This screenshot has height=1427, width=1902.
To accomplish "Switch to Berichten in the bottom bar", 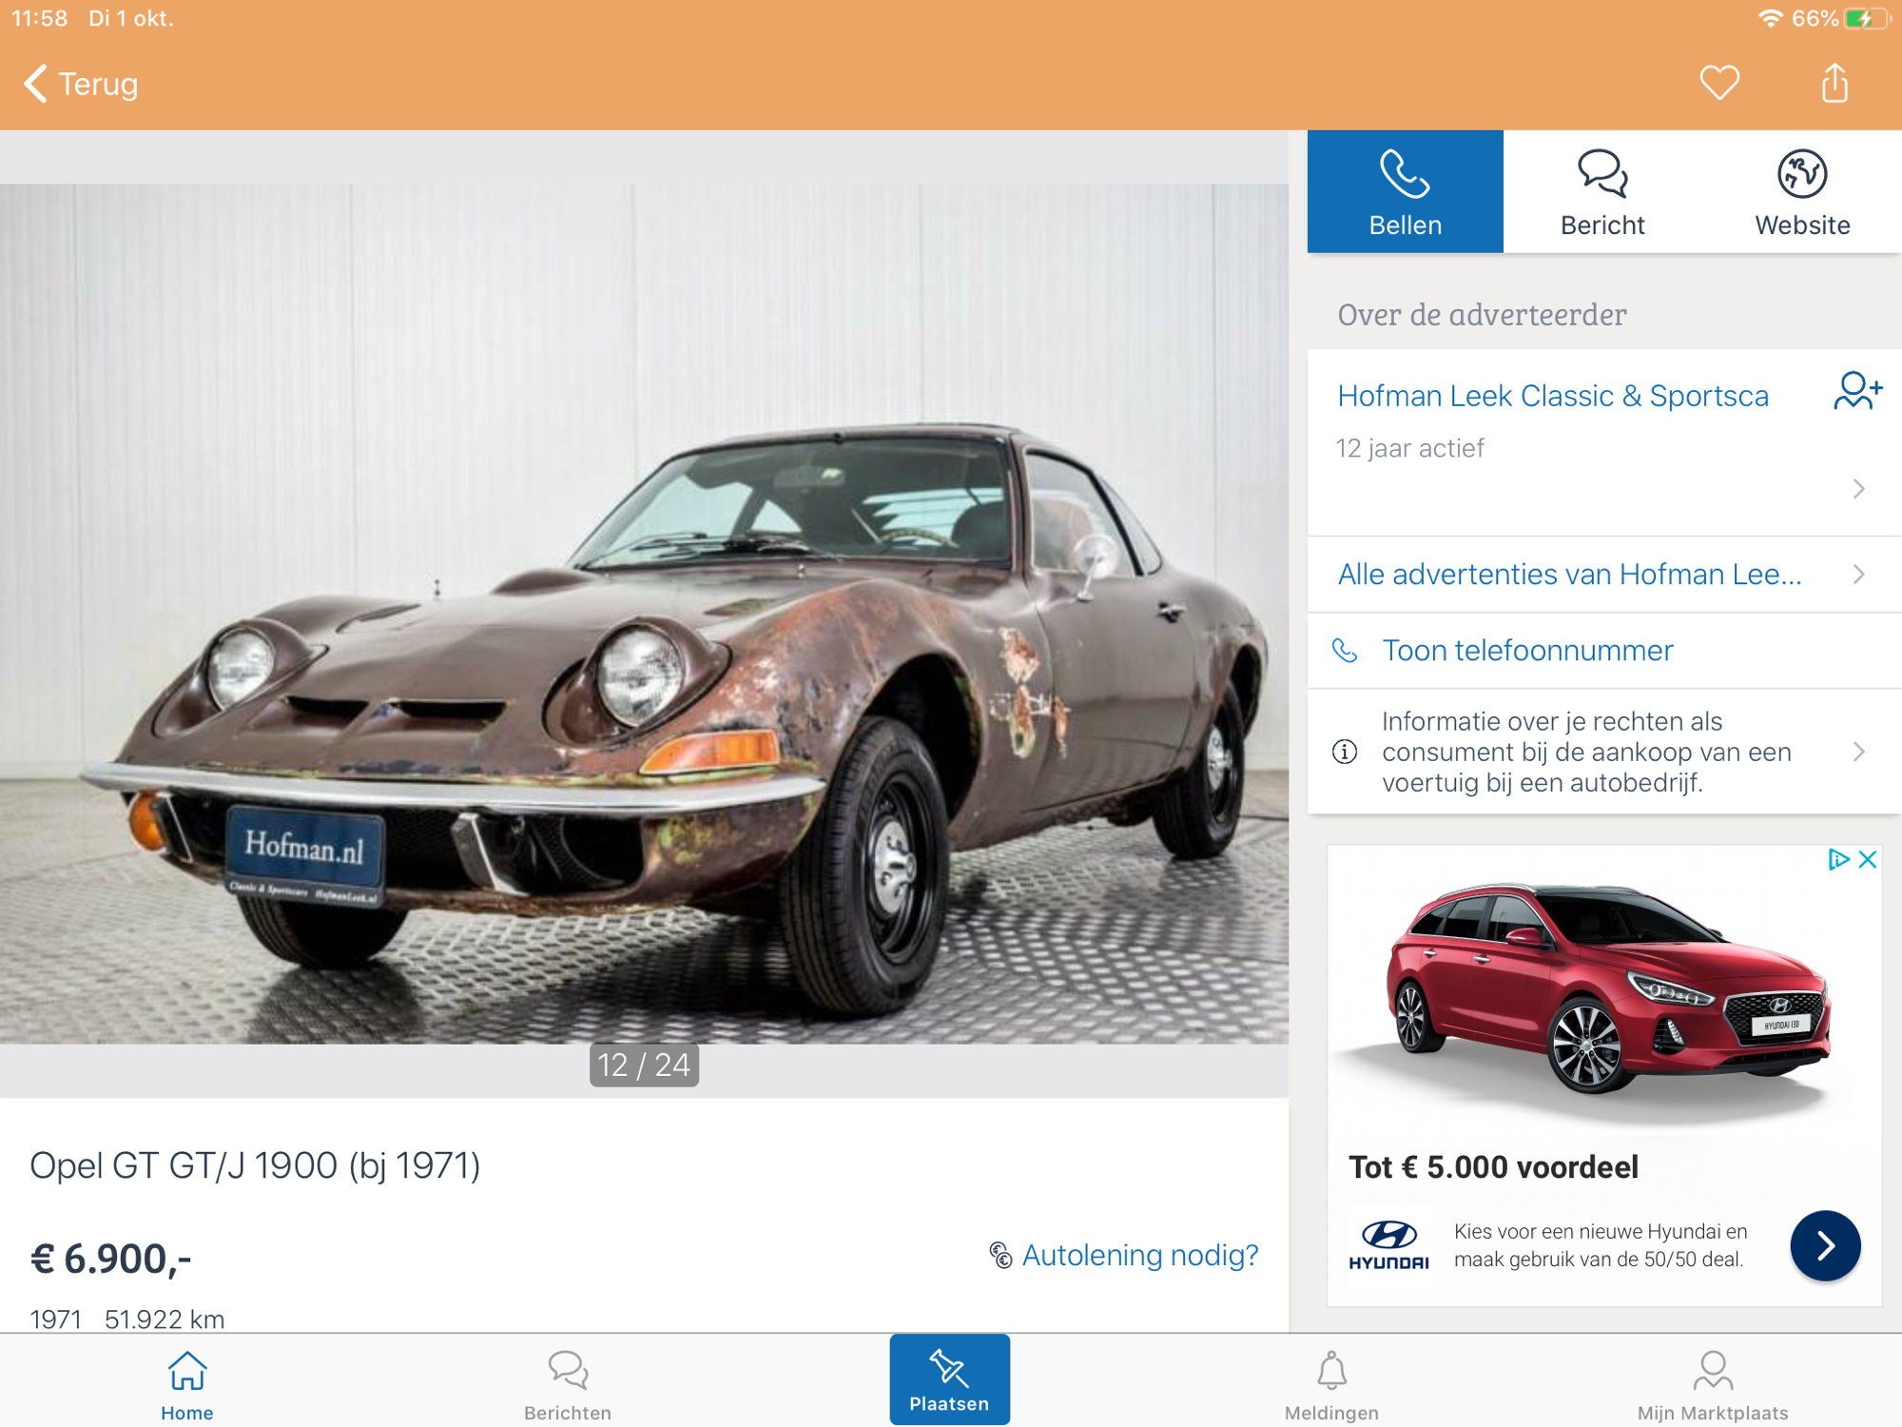I will pyautogui.click(x=568, y=1384).
